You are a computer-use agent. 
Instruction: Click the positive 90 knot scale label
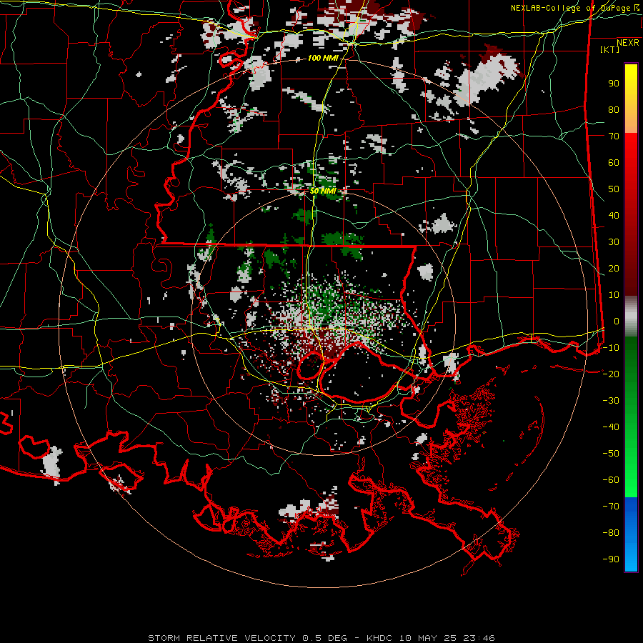click(614, 84)
